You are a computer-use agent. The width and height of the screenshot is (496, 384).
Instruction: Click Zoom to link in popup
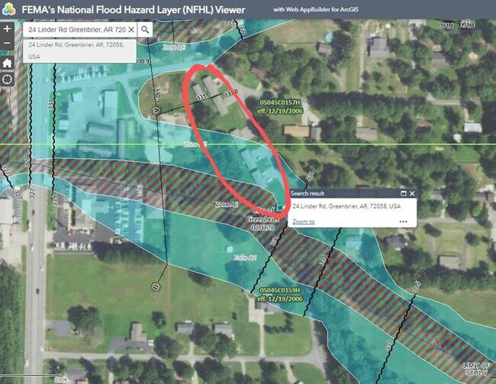coord(303,222)
